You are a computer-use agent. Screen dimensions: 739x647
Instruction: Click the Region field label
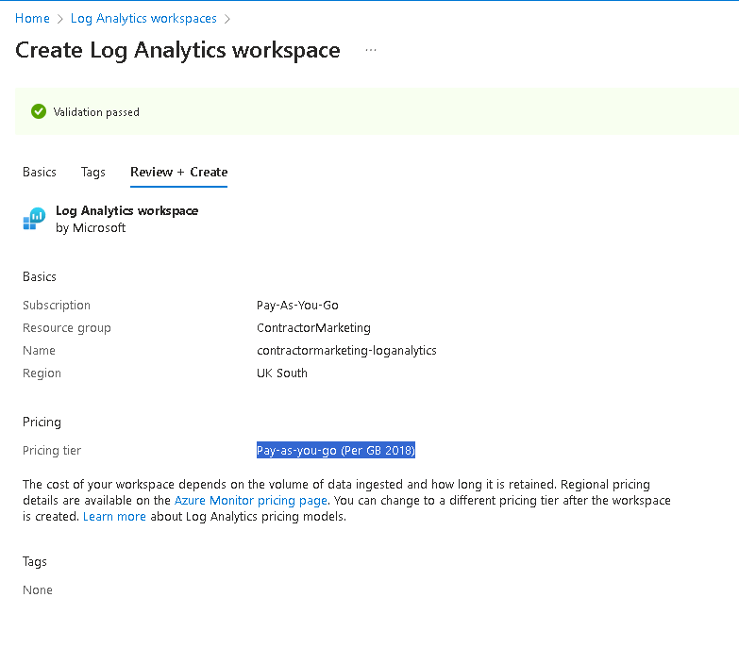pyautogui.click(x=42, y=373)
